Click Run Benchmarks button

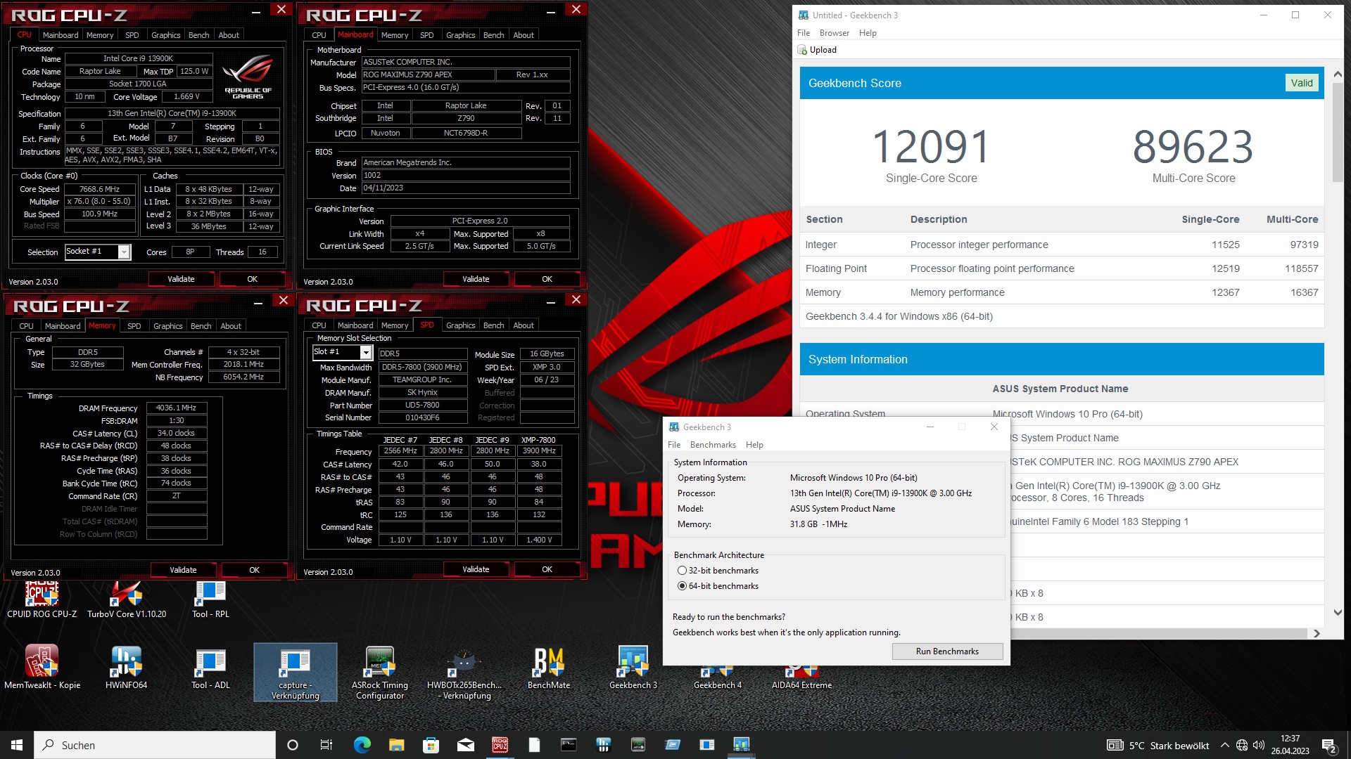[947, 651]
